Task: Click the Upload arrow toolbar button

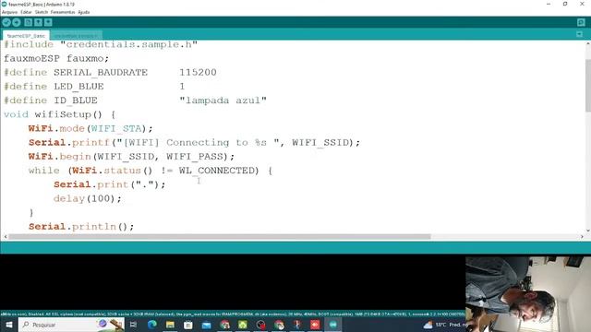Action: pyautogui.click(x=17, y=22)
